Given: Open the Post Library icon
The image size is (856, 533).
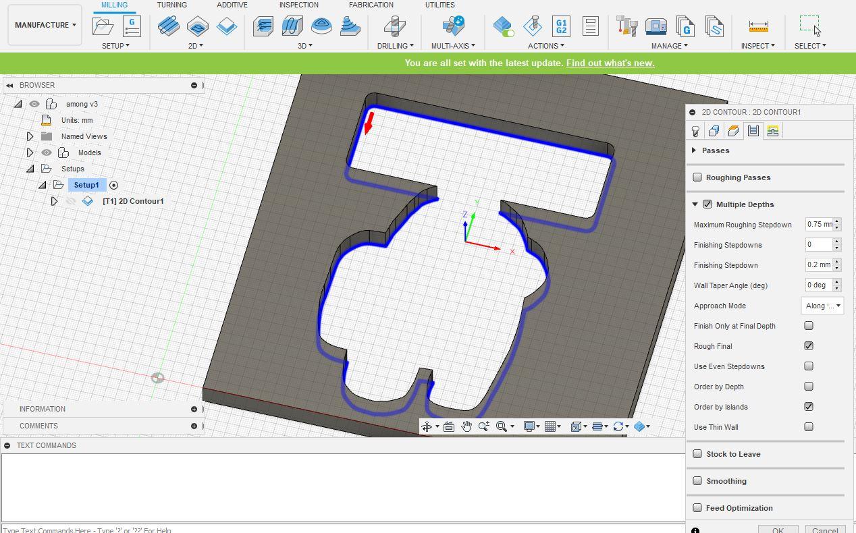Looking at the screenshot, I should tap(685, 26).
